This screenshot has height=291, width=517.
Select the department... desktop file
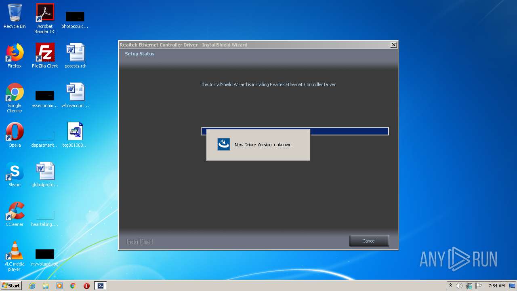(45, 139)
